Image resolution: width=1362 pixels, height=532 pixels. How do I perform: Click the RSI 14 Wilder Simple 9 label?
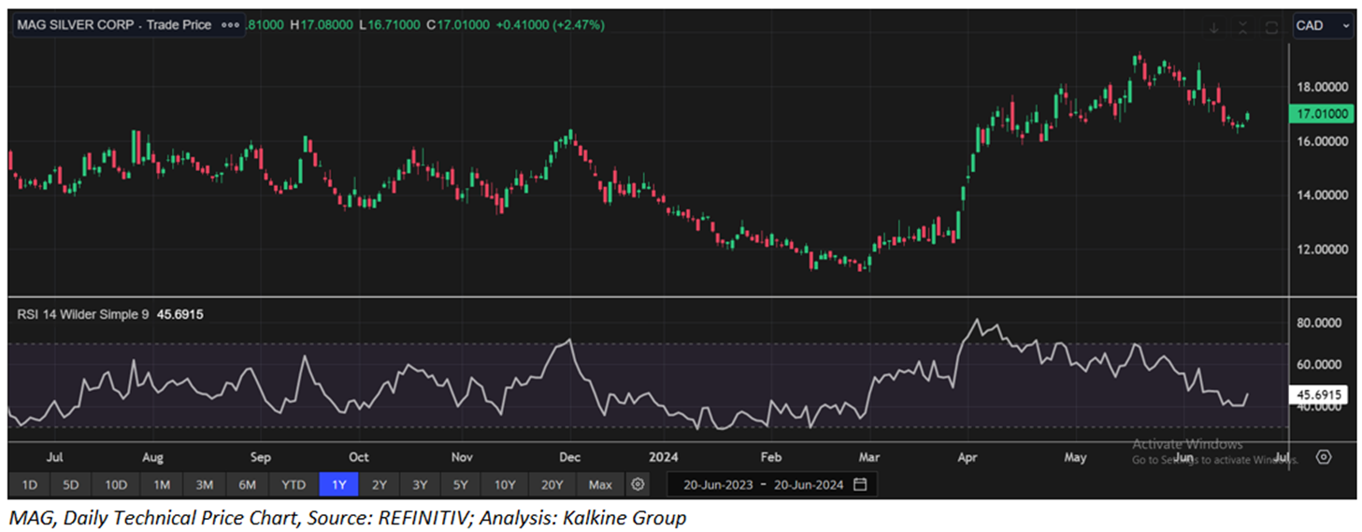pyautogui.click(x=83, y=315)
